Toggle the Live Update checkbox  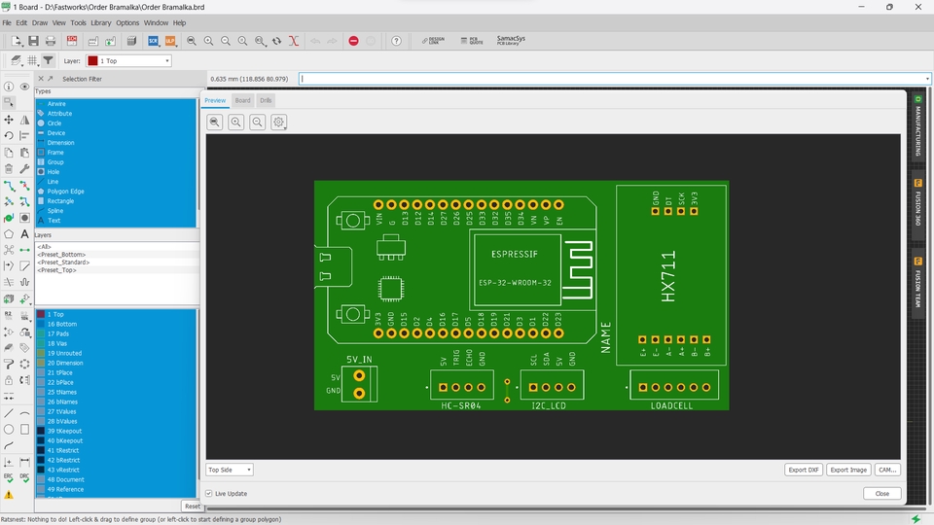209,494
